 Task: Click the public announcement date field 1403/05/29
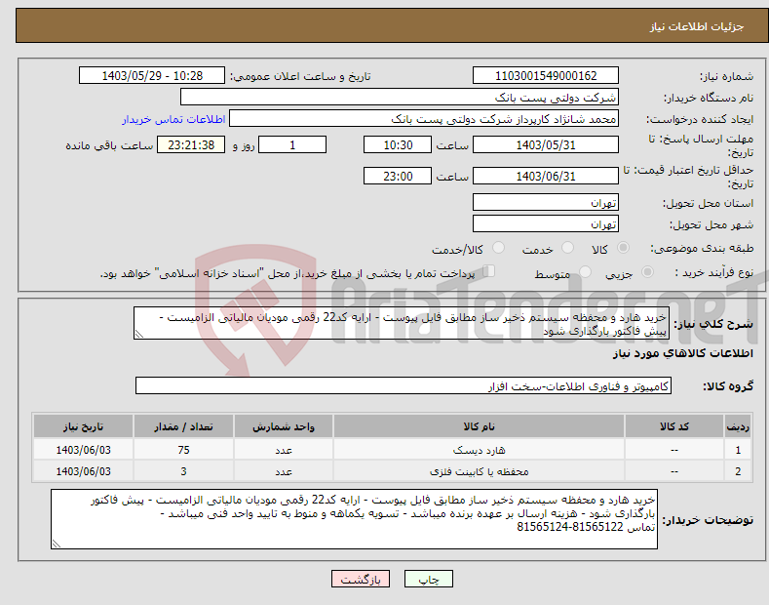pyautogui.click(x=152, y=76)
